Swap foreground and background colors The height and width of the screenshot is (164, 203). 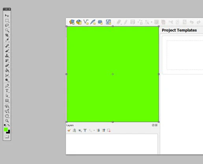(9, 125)
